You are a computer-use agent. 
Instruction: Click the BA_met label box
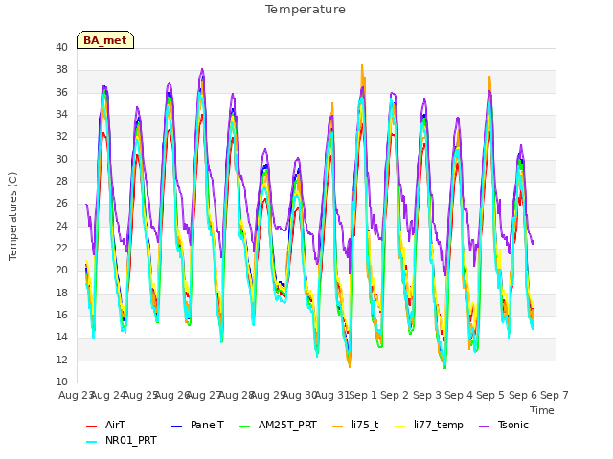(x=105, y=40)
